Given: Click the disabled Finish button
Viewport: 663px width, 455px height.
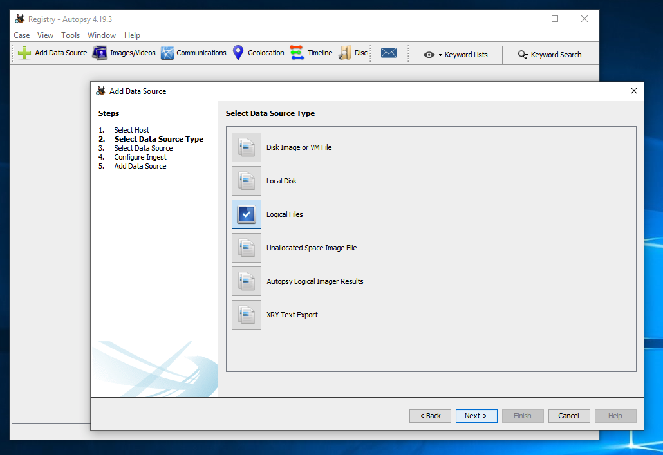Looking at the screenshot, I should (523, 416).
